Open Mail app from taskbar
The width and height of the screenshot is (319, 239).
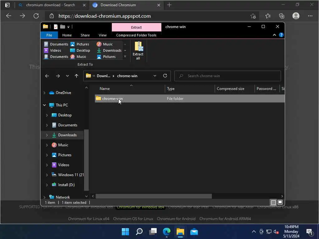(194, 232)
